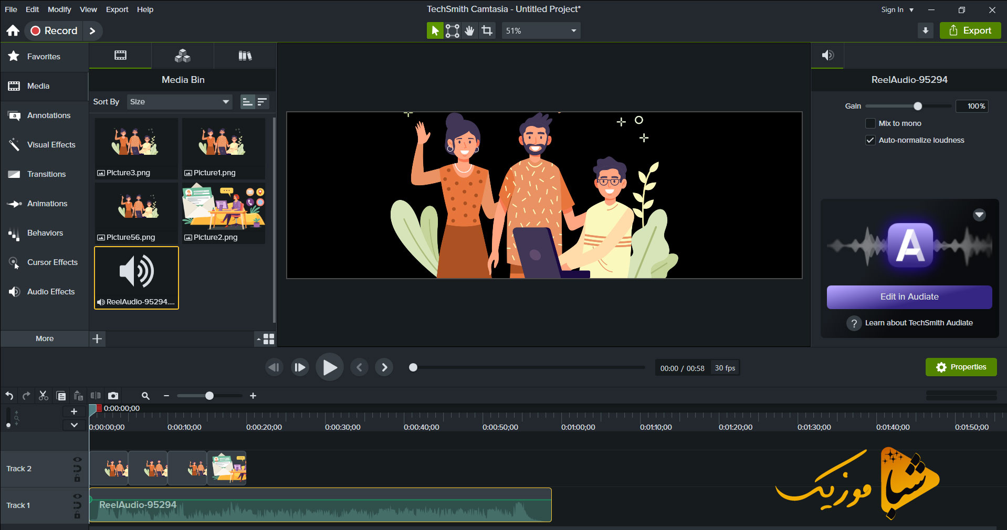1007x530 pixels.
Task: Switch to the Annotations tab
Action: 44,115
